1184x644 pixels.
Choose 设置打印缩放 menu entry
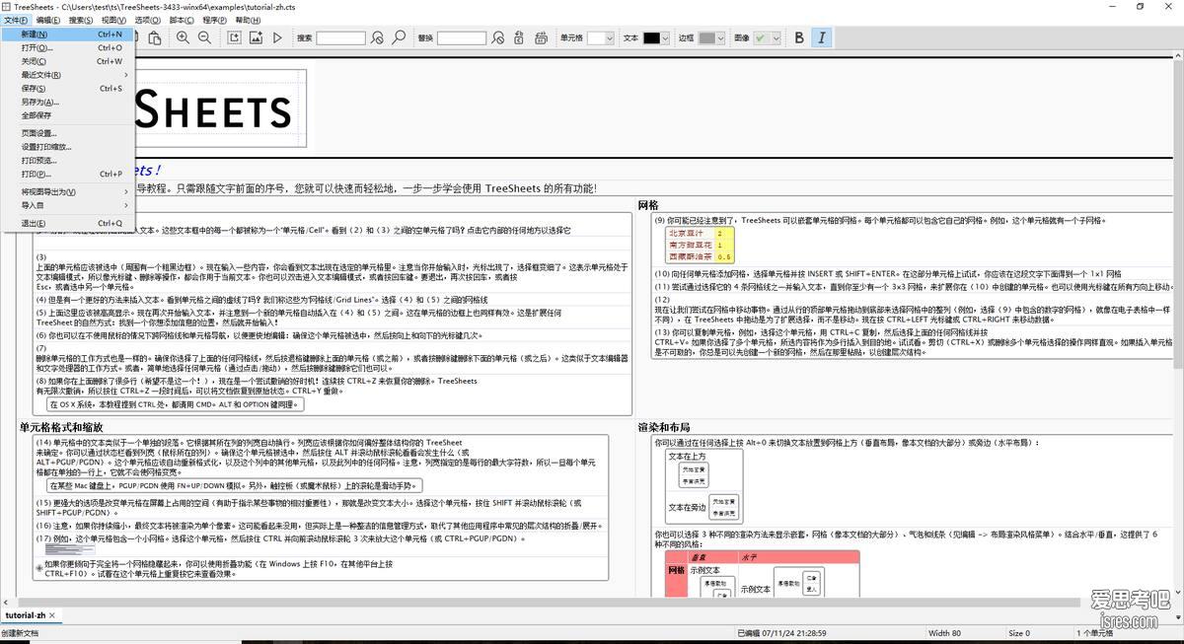point(68,147)
